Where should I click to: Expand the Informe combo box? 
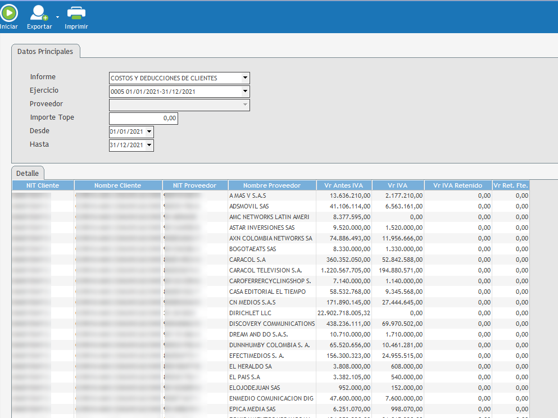point(245,78)
